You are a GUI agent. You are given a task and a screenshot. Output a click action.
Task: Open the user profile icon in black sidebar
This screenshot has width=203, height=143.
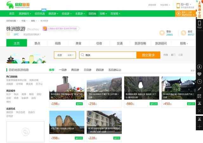[x=200, y=67]
